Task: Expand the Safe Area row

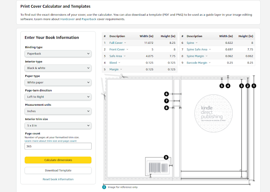Action: (117, 56)
